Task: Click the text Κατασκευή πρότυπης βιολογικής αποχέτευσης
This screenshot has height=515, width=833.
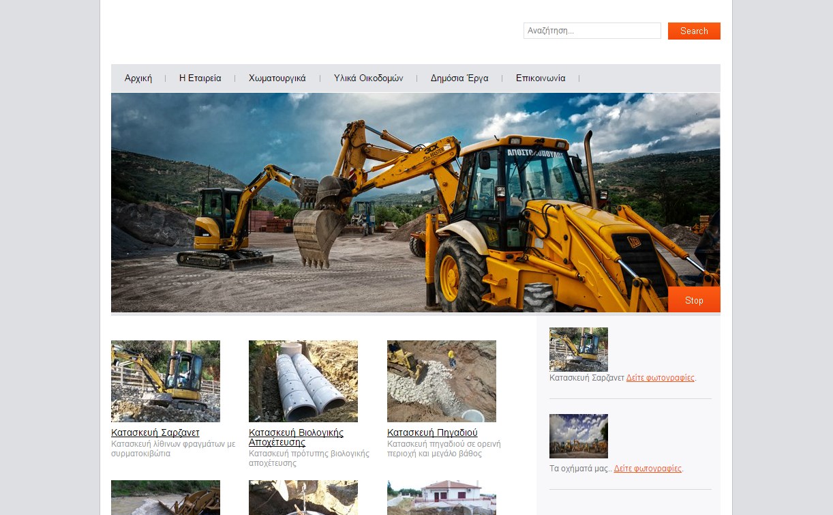Action: click(309, 458)
